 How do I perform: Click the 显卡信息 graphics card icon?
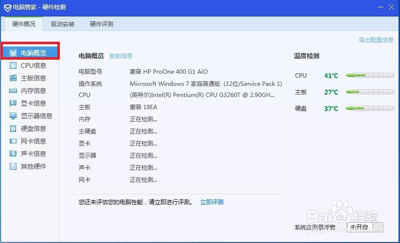tap(13, 103)
